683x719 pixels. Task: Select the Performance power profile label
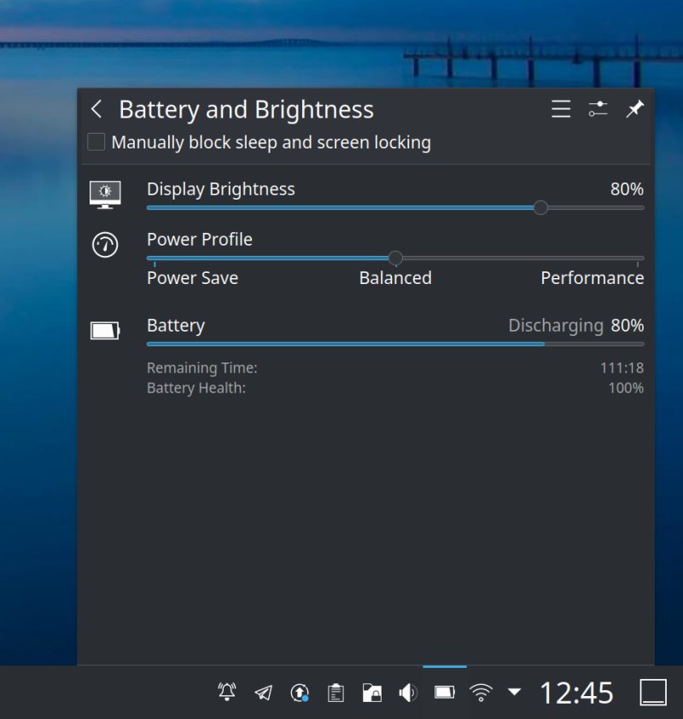click(x=592, y=278)
